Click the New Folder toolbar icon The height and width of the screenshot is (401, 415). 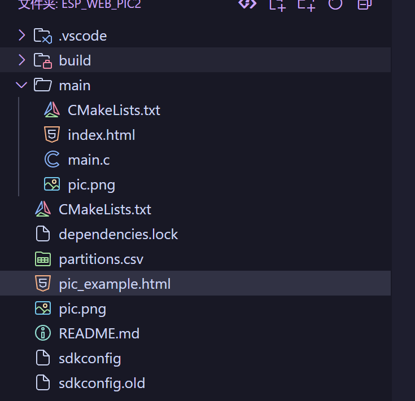tap(307, 4)
